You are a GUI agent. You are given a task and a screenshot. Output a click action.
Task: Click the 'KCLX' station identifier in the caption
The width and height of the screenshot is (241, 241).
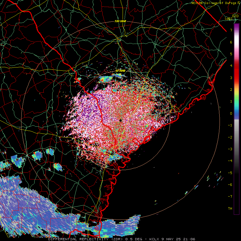point(155,239)
